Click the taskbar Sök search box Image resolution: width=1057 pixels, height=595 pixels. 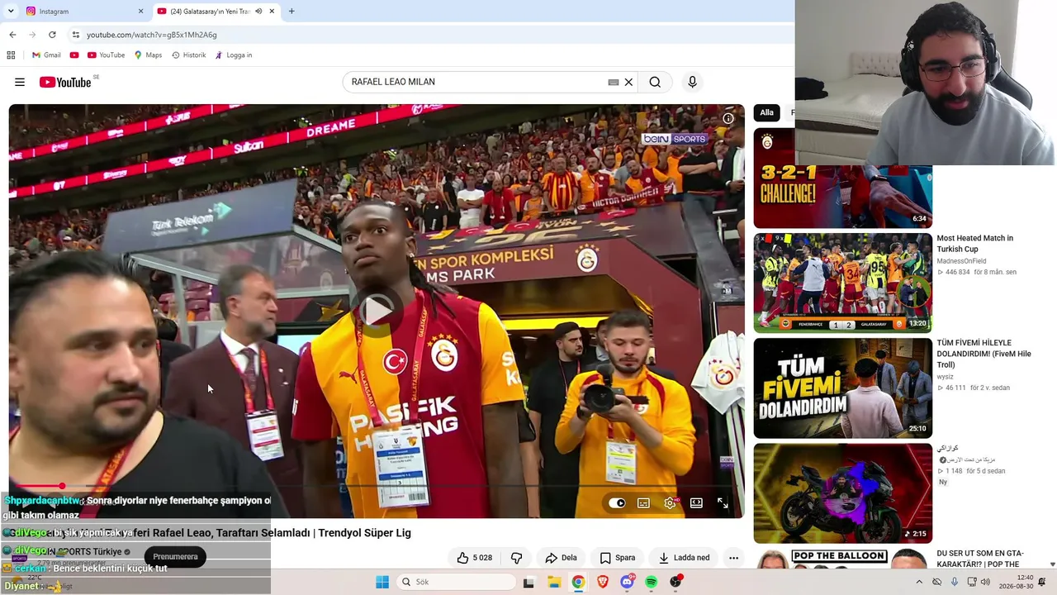(x=457, y=582)
